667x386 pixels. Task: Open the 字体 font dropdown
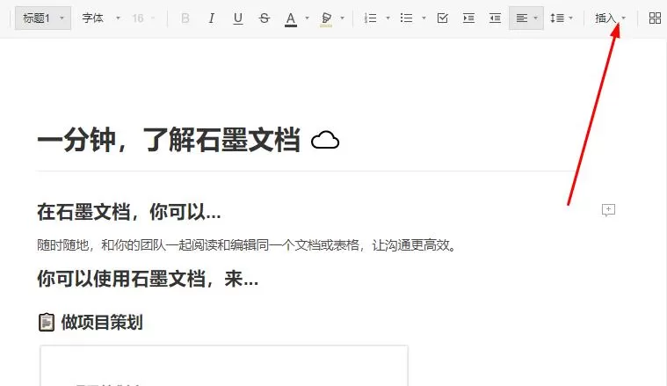101,18
